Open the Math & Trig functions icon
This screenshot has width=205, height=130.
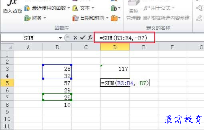coord(116,8)
